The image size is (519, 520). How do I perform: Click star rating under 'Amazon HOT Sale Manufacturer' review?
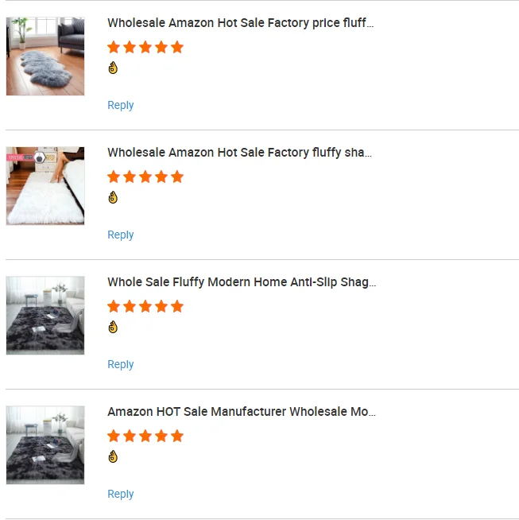[x=145, y=437]
